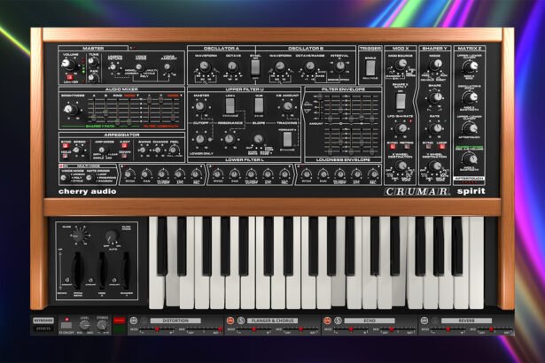This screenshot has height=363, width=545.
Task: Toggle the Arpeggiator Sync button
Action: (65, 146)
